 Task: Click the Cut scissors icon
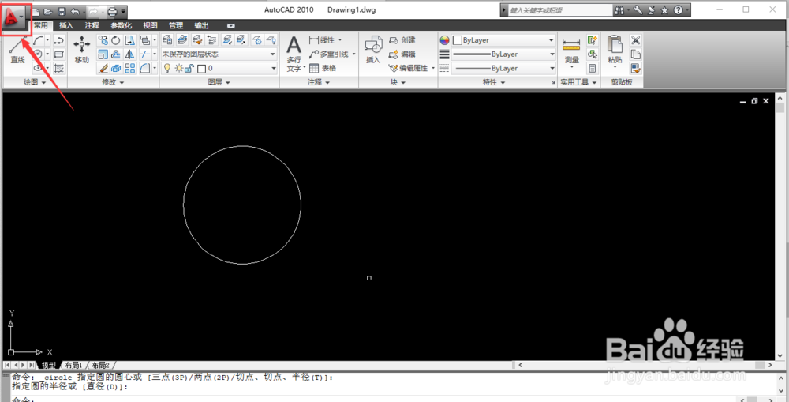pyautogui.click(x=635, y=40)
